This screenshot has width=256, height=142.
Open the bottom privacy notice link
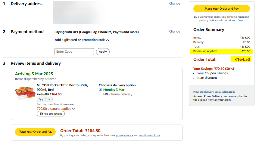click(124, 135)
